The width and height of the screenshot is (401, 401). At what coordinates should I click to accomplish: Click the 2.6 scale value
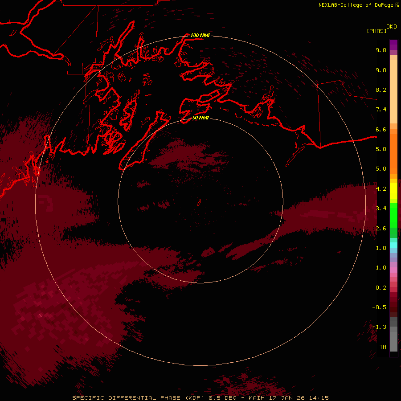tap(381, 229)
